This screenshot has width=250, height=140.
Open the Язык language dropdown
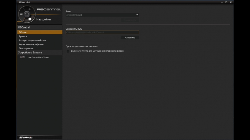click(x=102, y=15)
